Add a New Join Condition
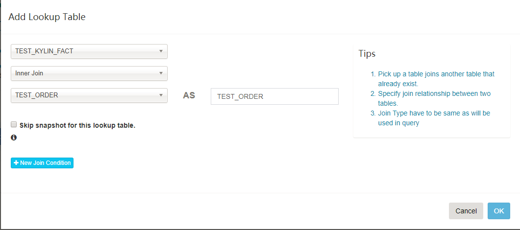The image size is (520, 230). coord(42,163)
